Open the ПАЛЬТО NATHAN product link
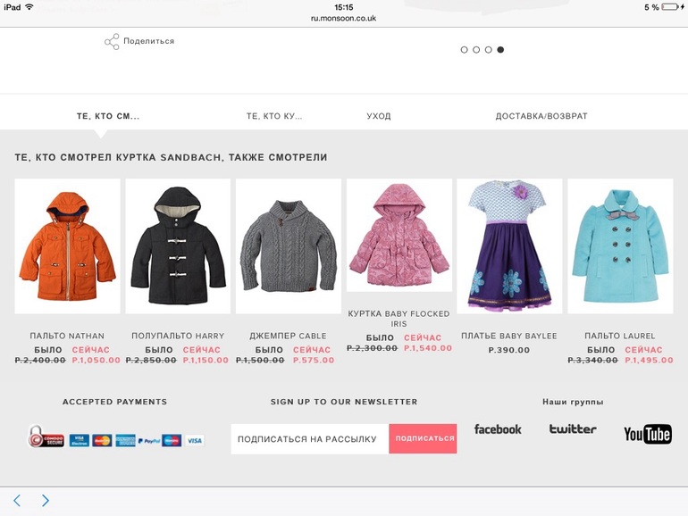Image resolution: width=688 pixels, height=516 pixels. click(67, 336)
